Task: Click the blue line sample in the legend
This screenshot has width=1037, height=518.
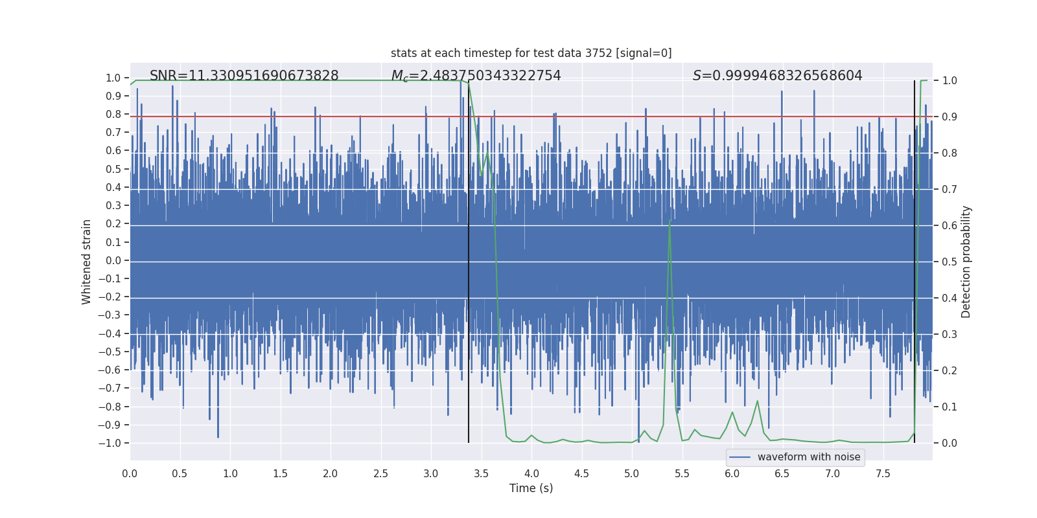Action: coord(740,457)
